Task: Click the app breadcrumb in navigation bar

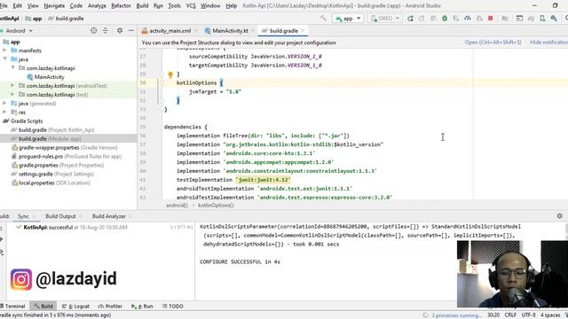Action: pos(34,18)
